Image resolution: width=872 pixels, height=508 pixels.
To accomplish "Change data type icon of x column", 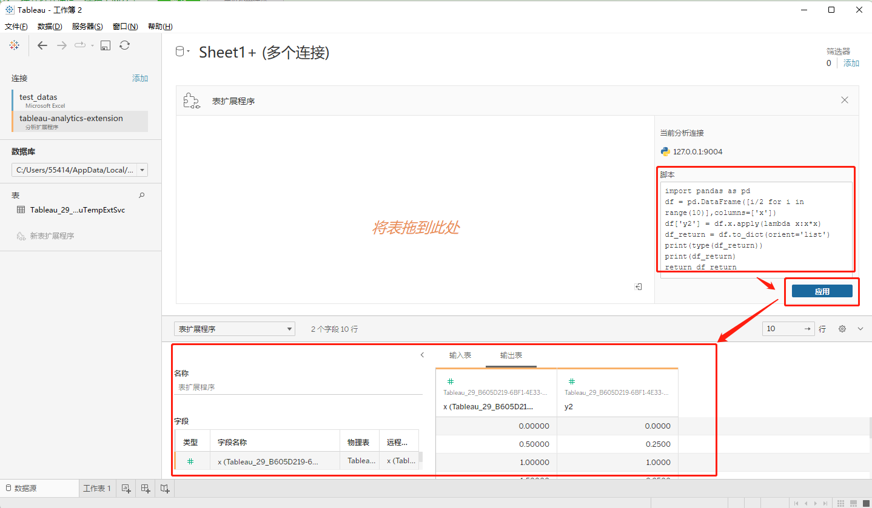I will pos(450,381).
